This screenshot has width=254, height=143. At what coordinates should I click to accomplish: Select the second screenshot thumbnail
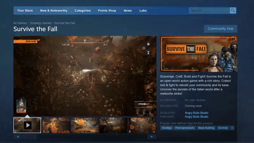pyautogui.click(x=56, y=125)
